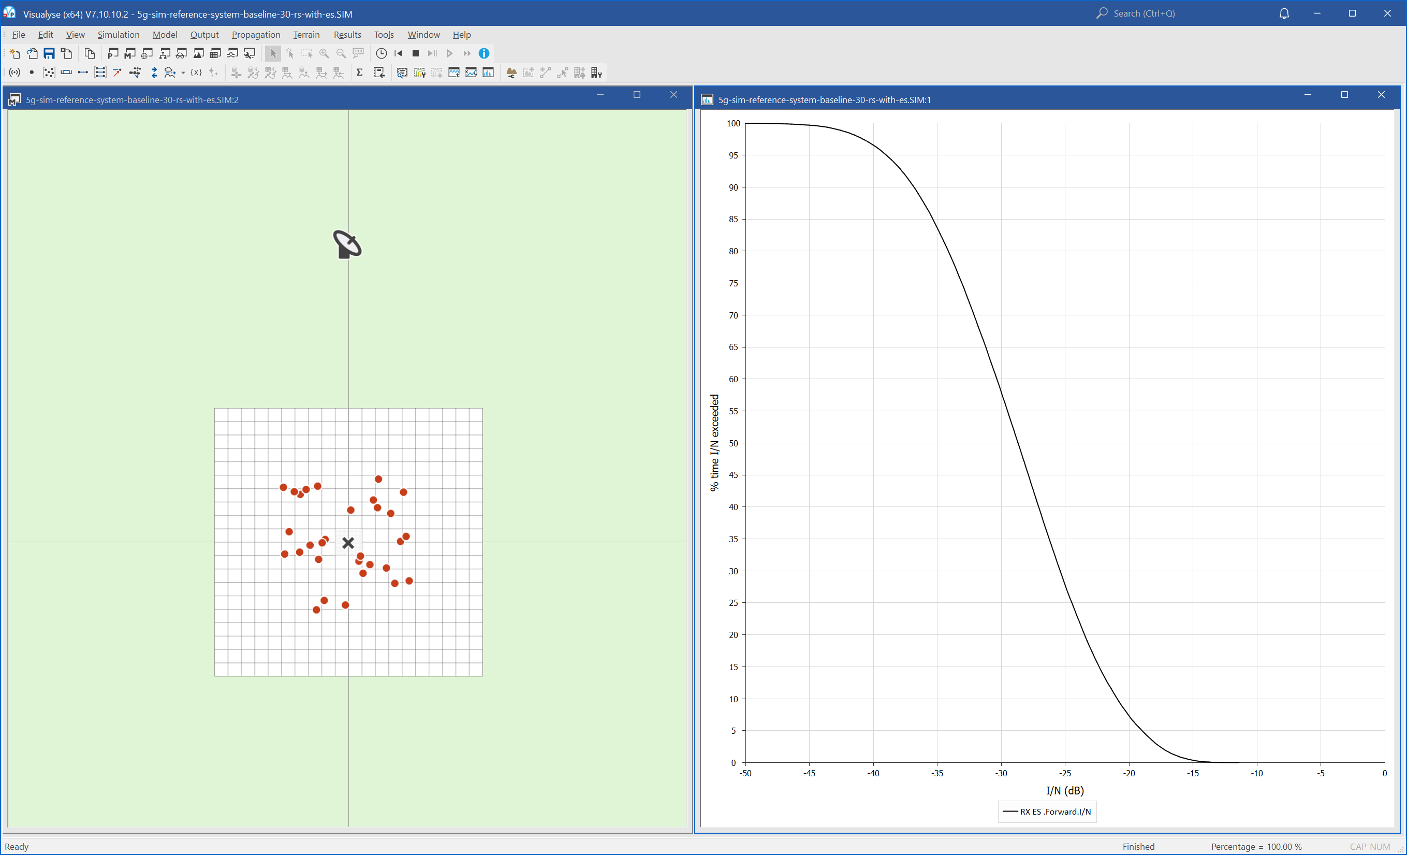The height and width of the screenshot is (855, 1407).
Task: Open the stations dot icon
Action: [32, 73]
